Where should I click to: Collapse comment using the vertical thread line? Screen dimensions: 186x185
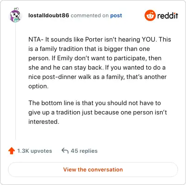click(x=15, y=81)
